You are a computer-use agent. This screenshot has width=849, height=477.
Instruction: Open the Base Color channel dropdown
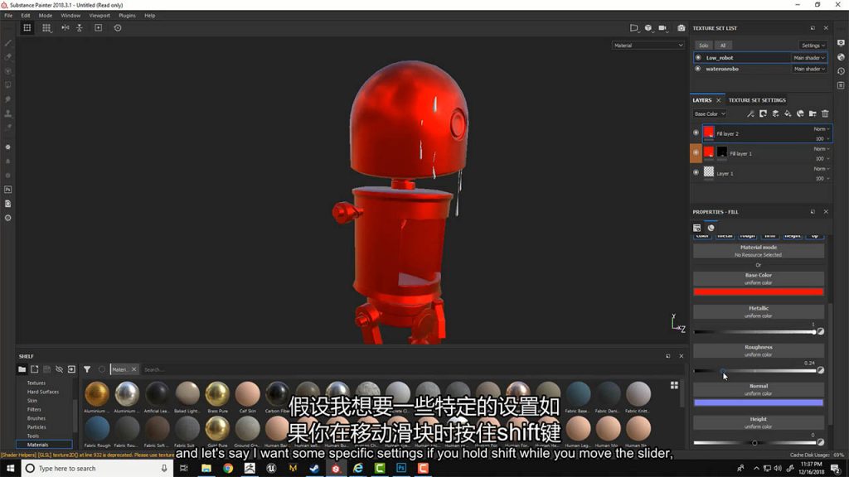point(710,113)
